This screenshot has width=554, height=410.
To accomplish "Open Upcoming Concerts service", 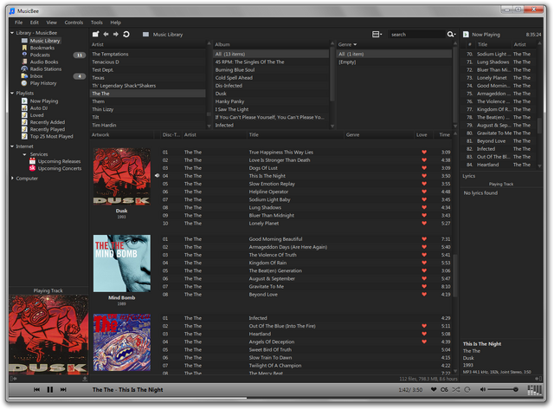I will point(60,168).
